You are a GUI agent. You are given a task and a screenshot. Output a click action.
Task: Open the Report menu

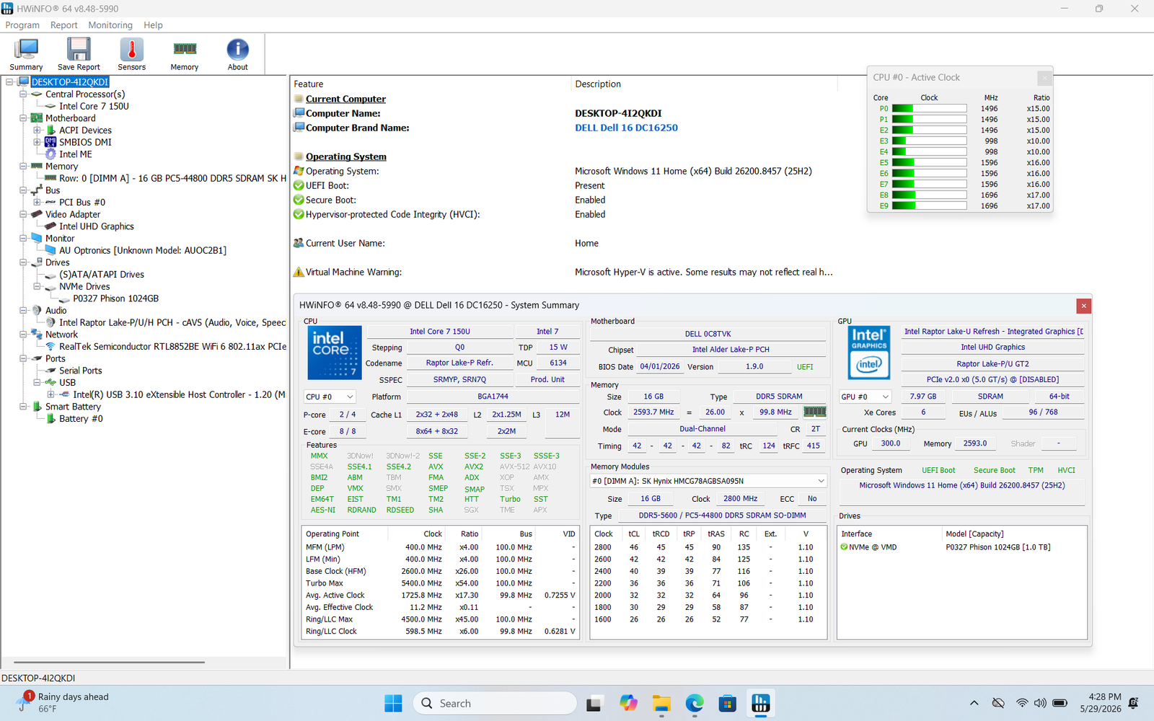[63, 25]
